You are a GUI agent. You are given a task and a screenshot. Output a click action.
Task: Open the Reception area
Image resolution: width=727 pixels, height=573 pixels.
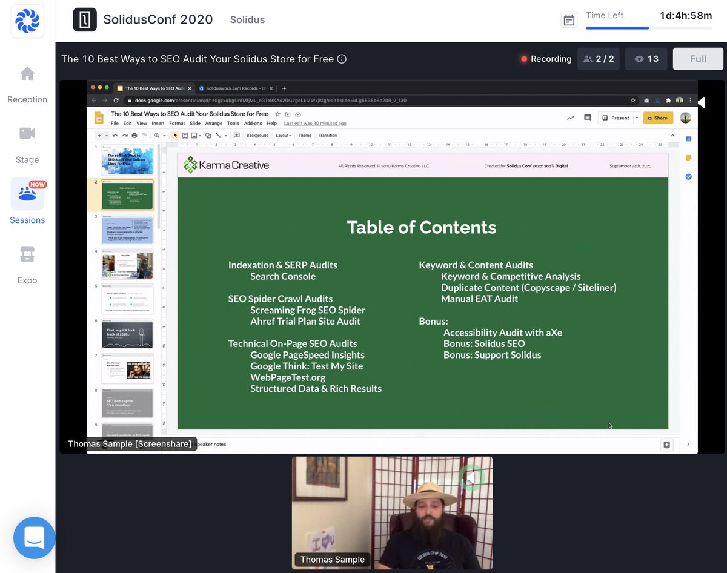[27, 85]
